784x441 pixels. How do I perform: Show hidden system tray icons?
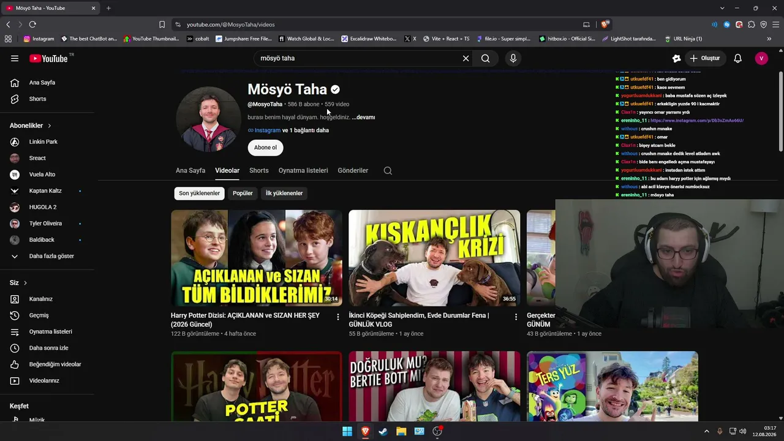pyautogui.click(x=706, y=431)
